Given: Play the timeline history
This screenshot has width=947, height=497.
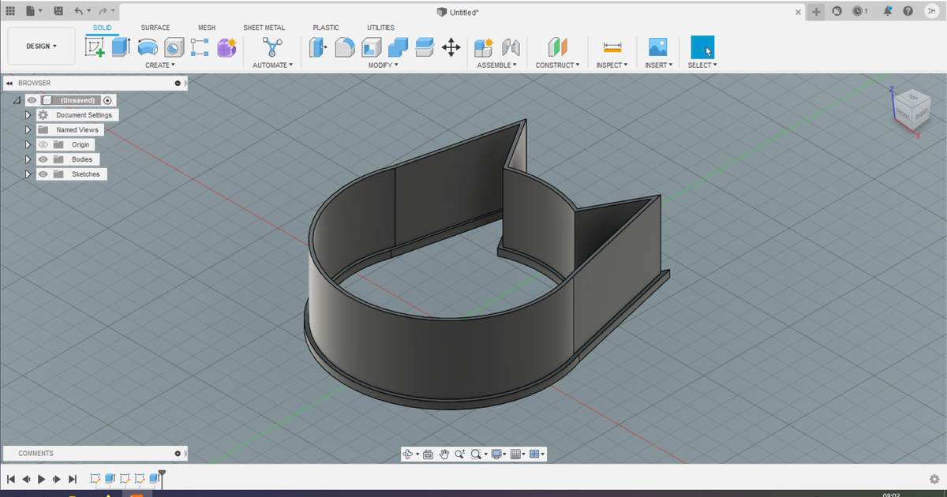Looking at the screenshot, I should [41, 479].
